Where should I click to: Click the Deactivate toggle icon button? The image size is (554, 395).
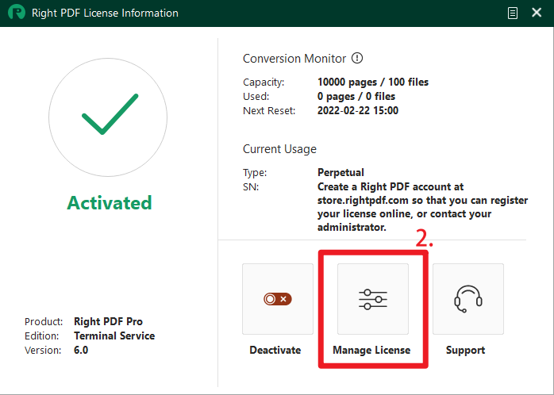pos(278,299)
